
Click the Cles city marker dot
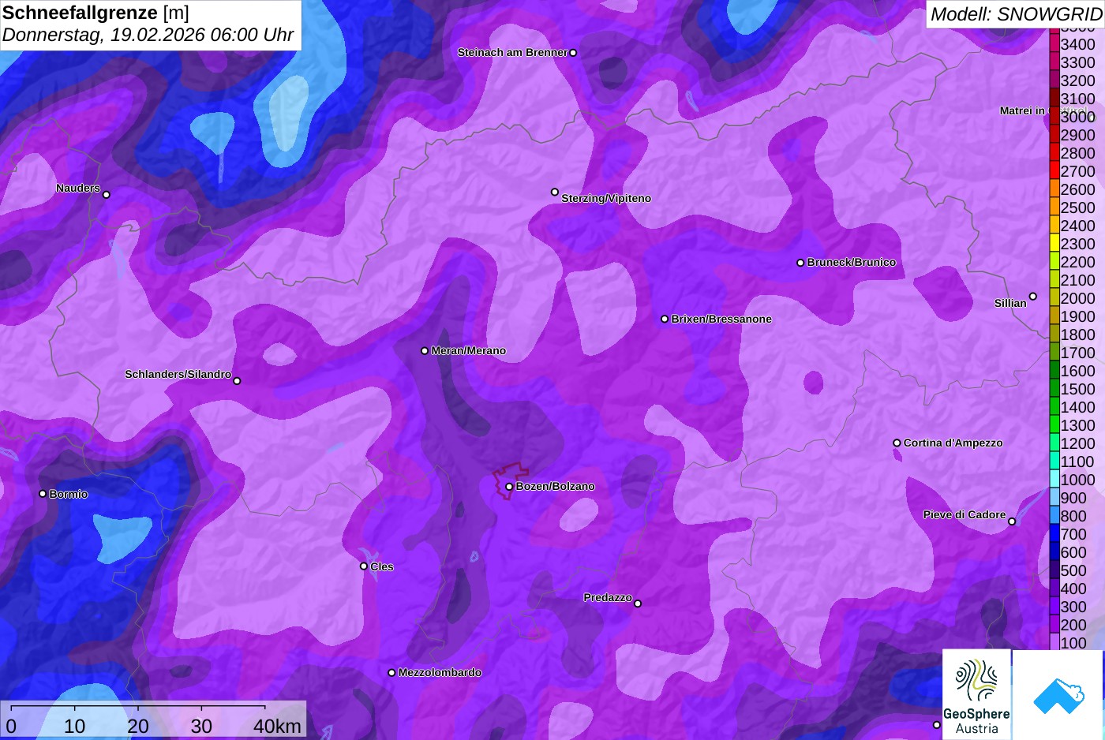click(x=364, y=566)
